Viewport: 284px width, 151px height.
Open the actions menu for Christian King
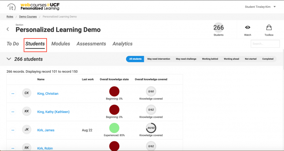(x=13, y=94)
